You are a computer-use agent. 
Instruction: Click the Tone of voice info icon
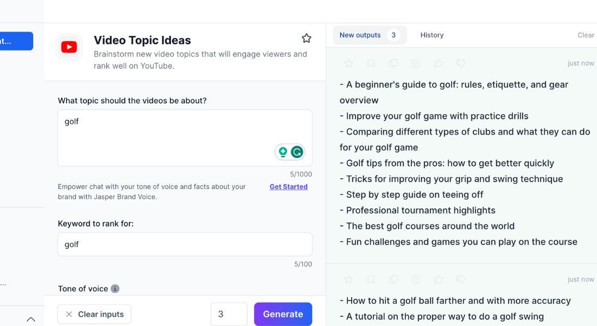(115, 289)
